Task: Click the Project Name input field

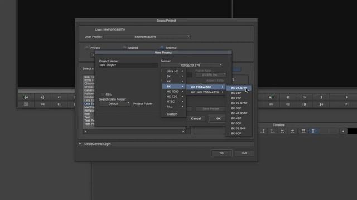Action: 128,65
